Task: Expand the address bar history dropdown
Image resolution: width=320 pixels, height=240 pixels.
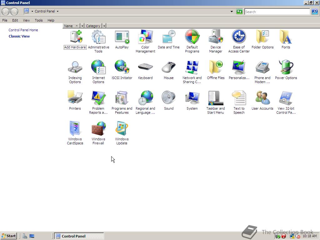Action: click(x=232, y=12)
